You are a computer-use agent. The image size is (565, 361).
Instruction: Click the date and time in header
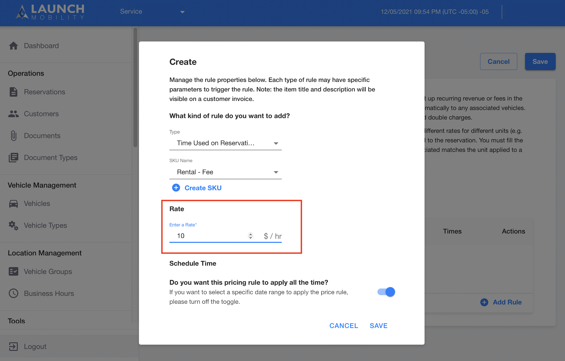pos(435,12)
